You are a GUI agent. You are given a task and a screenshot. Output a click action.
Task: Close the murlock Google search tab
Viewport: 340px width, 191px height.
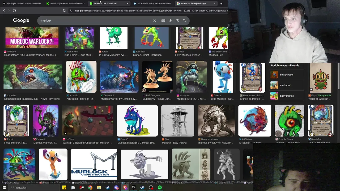[x=215, y=3]
